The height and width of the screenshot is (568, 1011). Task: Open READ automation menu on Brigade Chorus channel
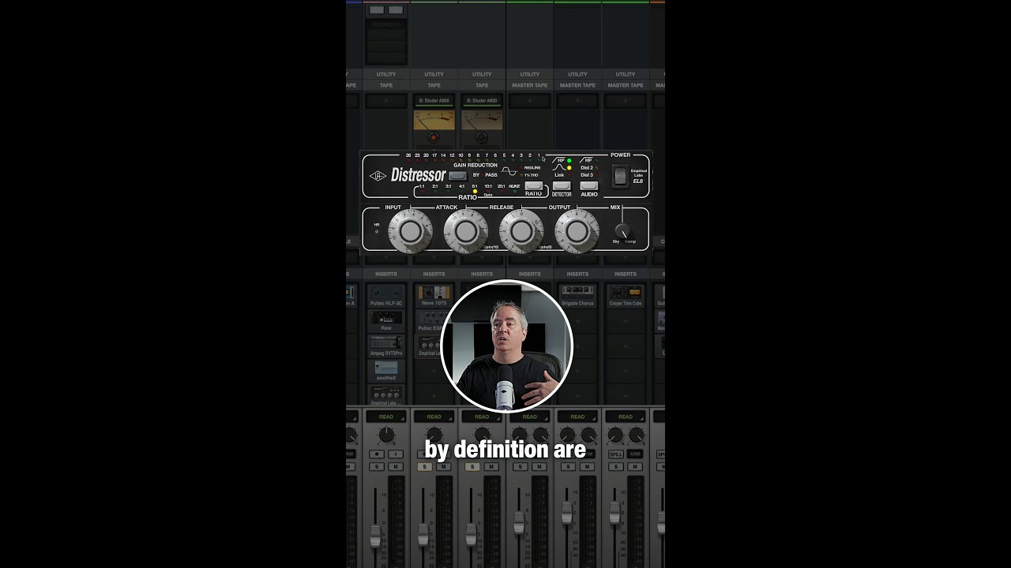tap(577, 417)
